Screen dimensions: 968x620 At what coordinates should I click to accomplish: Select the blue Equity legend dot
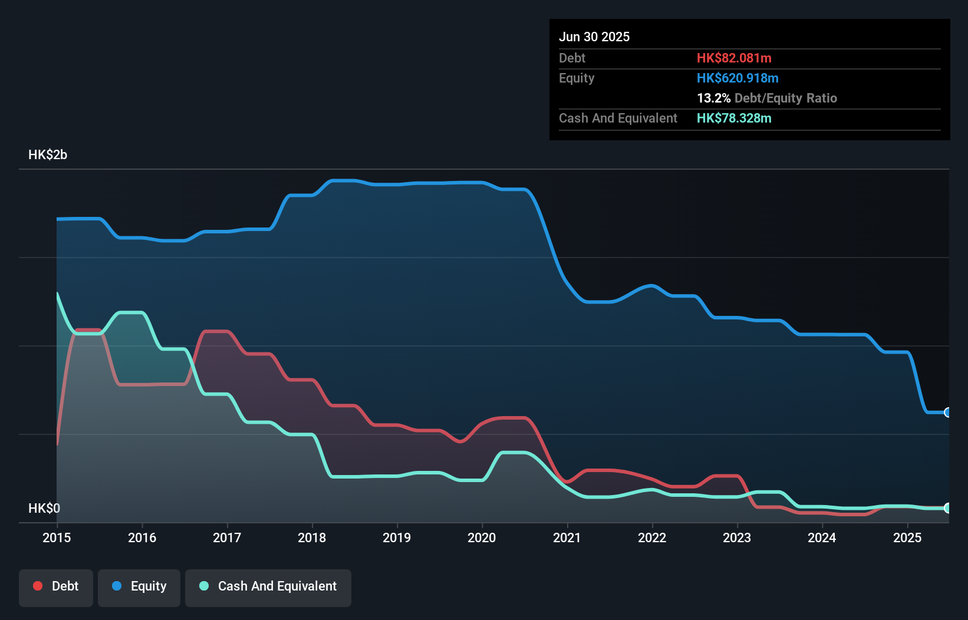(x=116, y=586)
